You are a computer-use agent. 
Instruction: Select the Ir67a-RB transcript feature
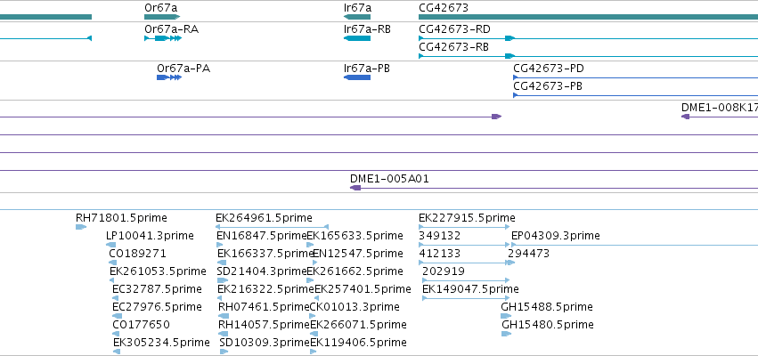(357, 38)
